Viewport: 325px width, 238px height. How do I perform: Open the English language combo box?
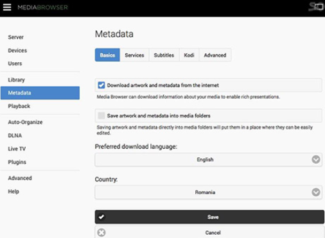[x=208, y=160]
